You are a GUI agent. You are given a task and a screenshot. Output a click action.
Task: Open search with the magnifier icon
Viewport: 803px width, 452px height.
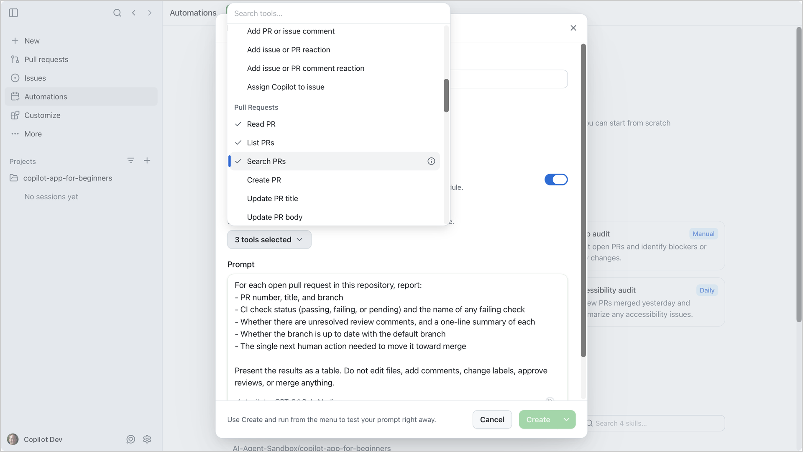point(117,13)
